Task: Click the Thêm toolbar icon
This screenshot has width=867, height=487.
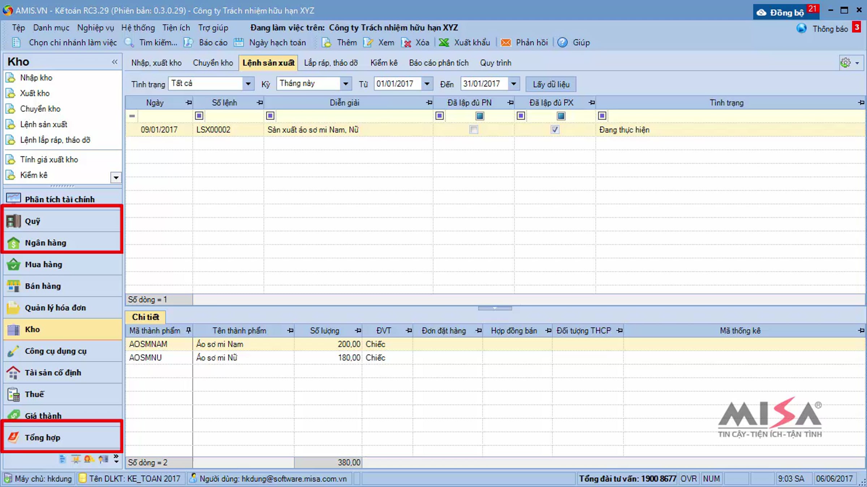Action: [327, 43]
